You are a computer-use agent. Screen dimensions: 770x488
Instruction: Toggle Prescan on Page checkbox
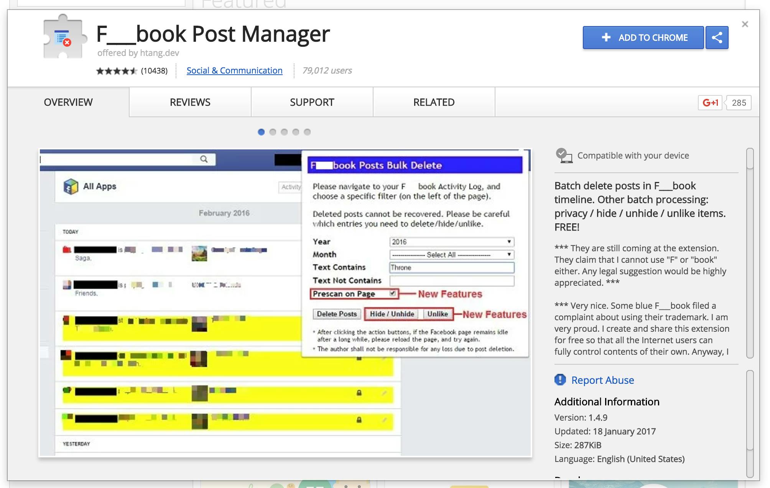[x=393, y=293]
